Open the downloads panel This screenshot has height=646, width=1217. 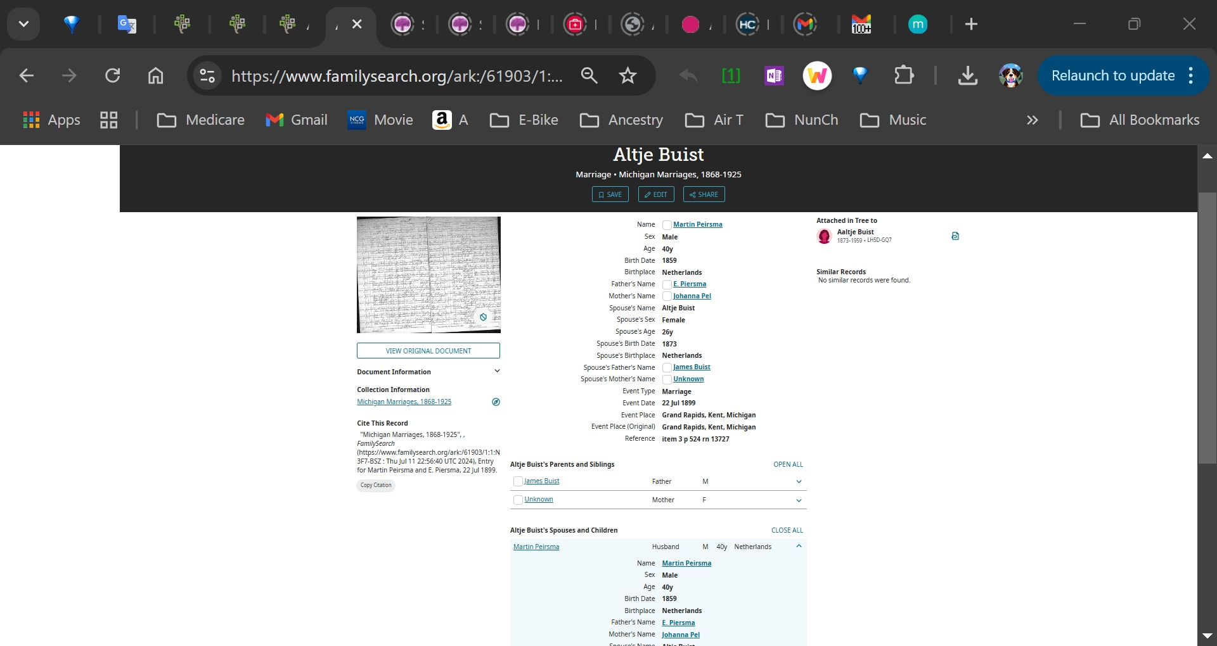coord(967,76)
